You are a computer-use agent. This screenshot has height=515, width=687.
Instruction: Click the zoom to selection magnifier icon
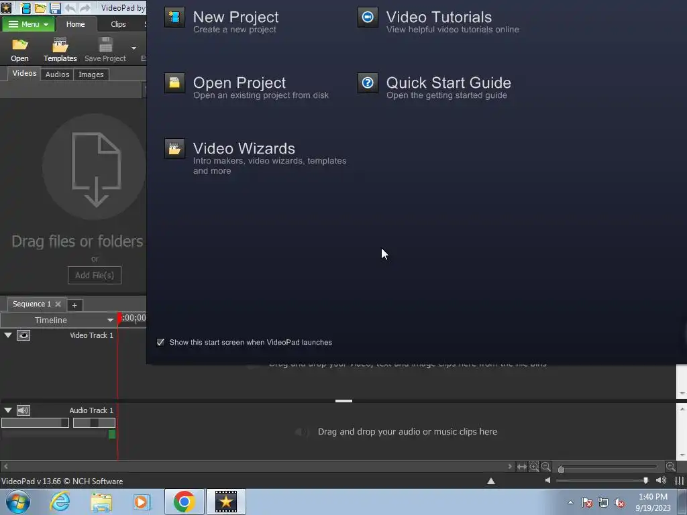(x=533, y=467)
